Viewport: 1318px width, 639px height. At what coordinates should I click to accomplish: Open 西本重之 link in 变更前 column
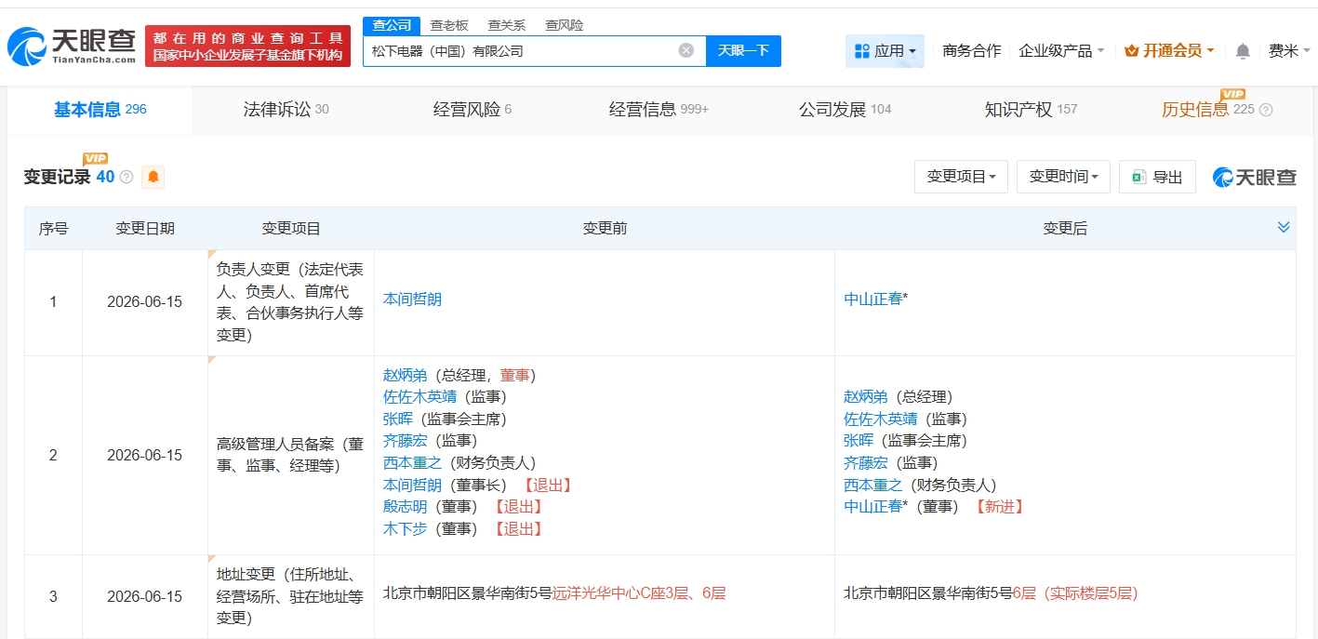[x=412, y=463]
